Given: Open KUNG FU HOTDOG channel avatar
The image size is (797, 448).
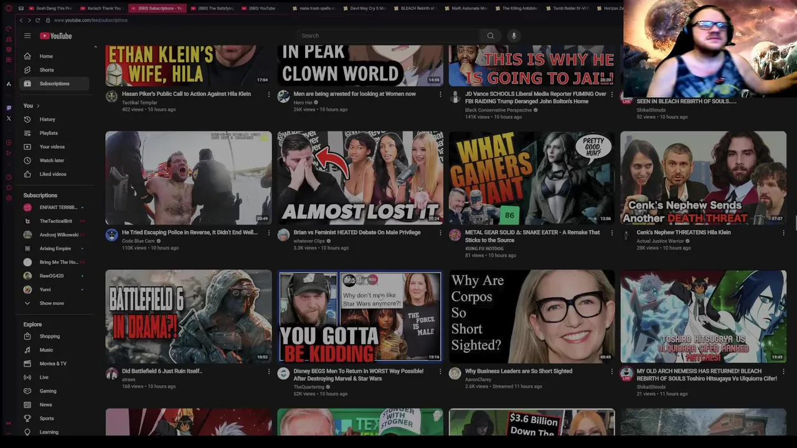Looking at the screenshot, I should (455, 235).
